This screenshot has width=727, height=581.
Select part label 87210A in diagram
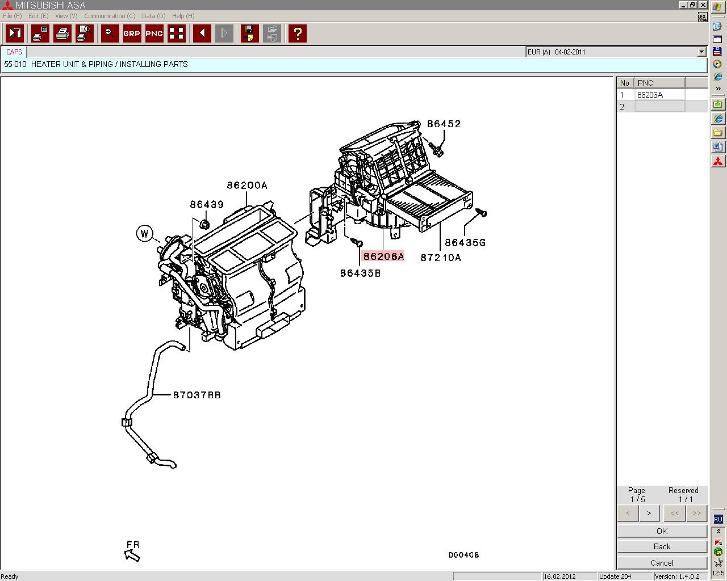(441, 258)
